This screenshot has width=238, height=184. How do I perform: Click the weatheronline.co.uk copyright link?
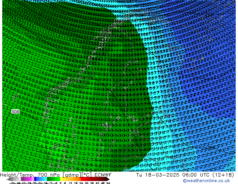pos(206,181)
